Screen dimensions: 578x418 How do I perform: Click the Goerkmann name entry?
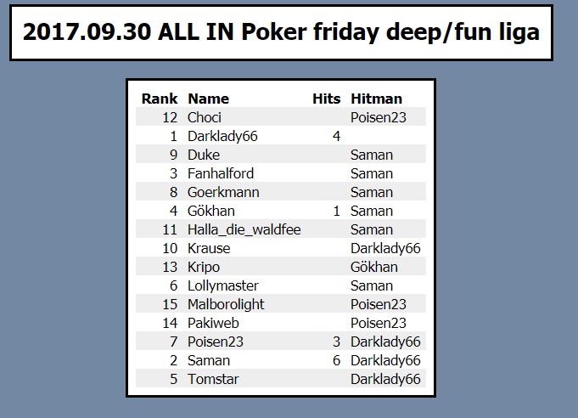[x=223, y=192]
